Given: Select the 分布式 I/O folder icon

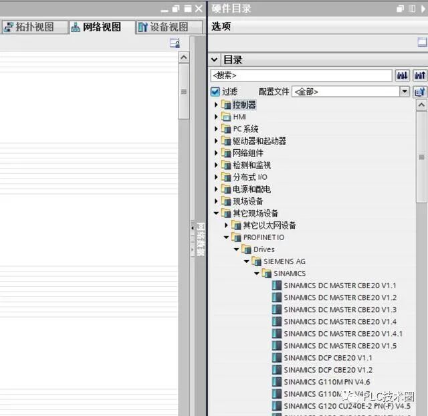Looking at the screenshot, I should pyautogui.click(x=226, y=177).
